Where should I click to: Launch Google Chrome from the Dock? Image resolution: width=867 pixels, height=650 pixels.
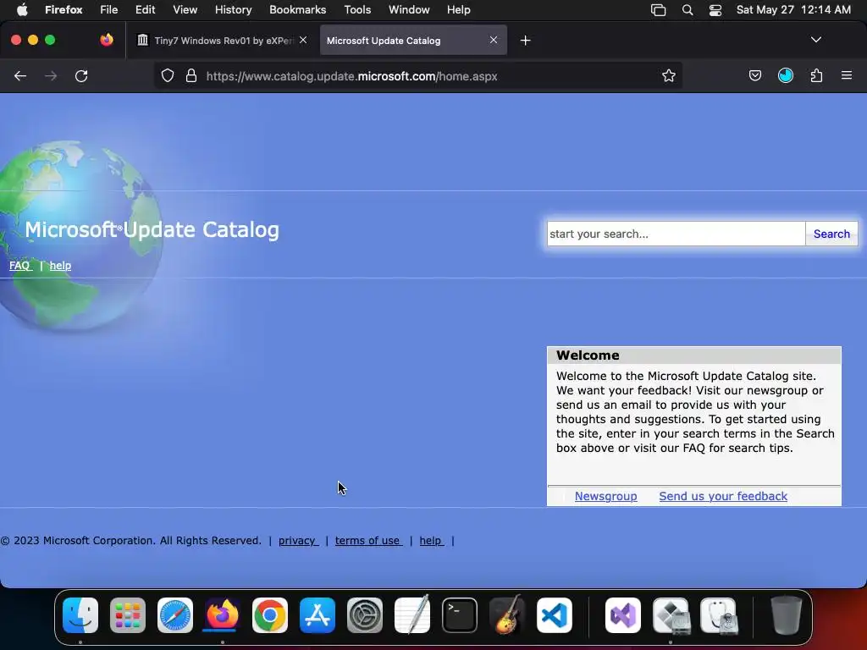(x=270, y=615)
